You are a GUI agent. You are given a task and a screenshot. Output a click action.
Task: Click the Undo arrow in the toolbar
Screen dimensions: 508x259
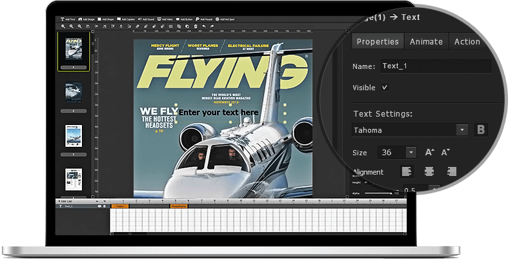coord(204,26)
